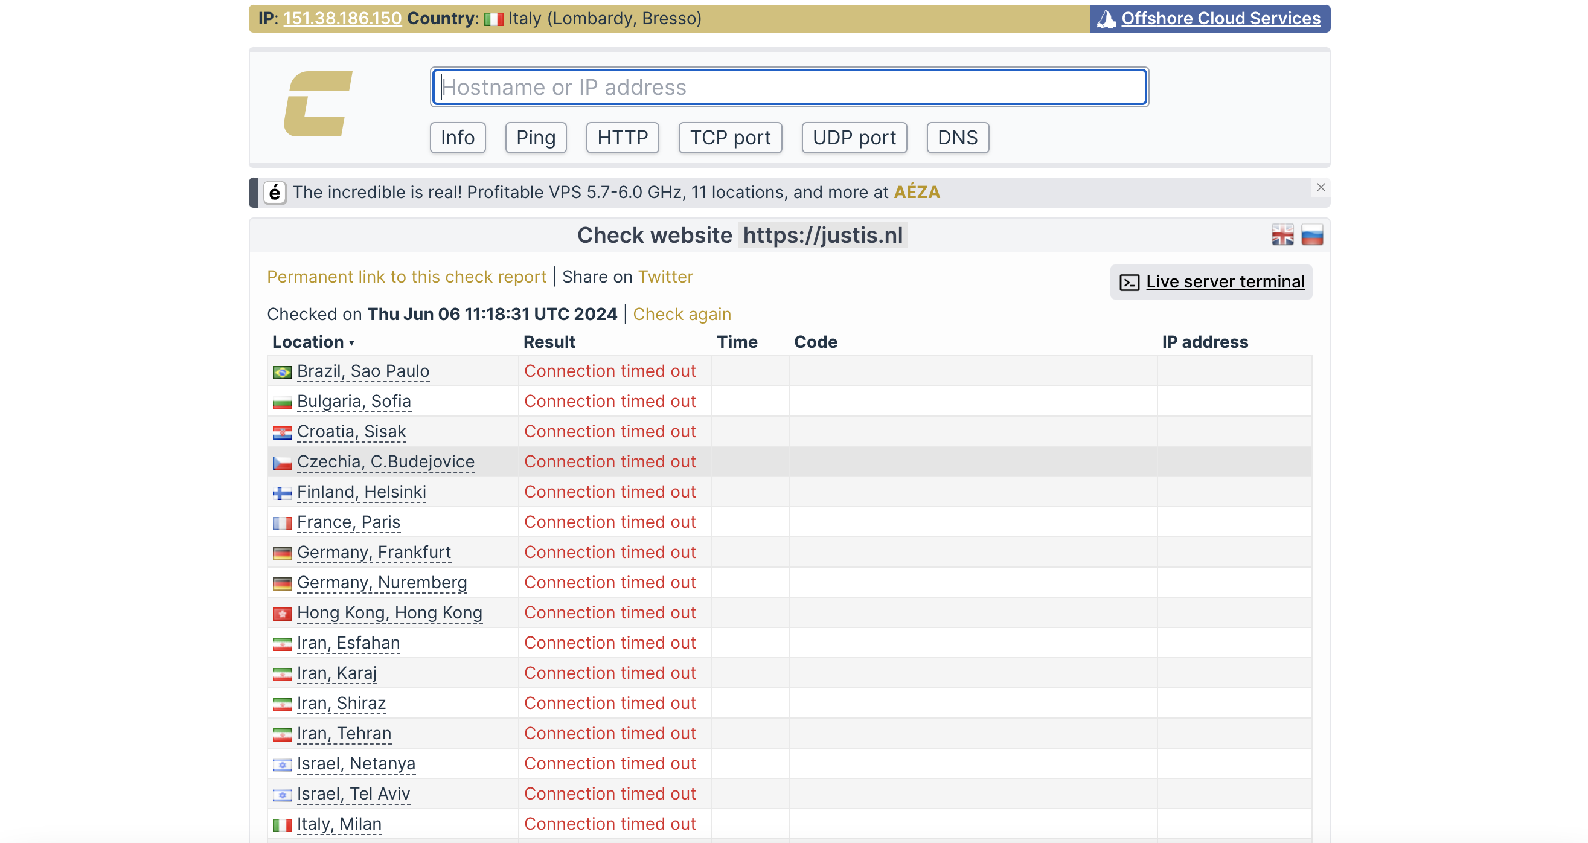Screen dimensions: 1588x843
Task: Click the AÉZA ad logo icon
Action: tap(275, 193)
